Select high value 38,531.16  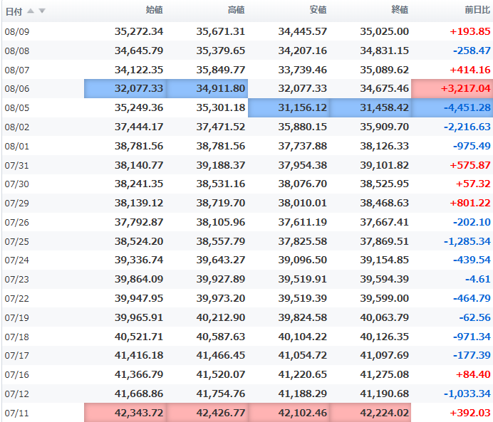click(220, 184)
